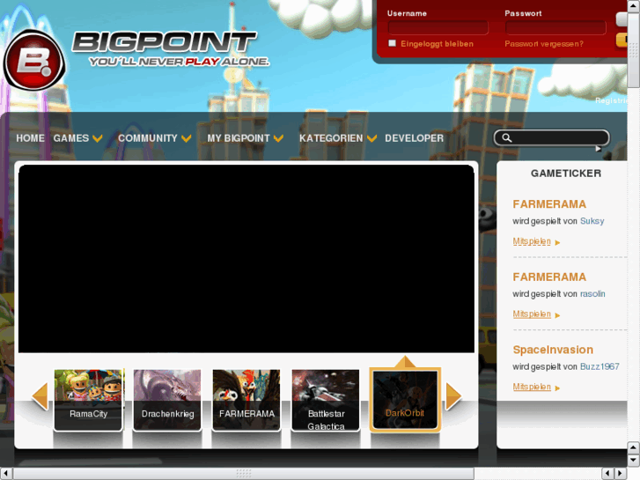Click the BIGPOINT wordmark title
Image resolution: width=640 pixels, height=480 pixels.
coord(165,41)
